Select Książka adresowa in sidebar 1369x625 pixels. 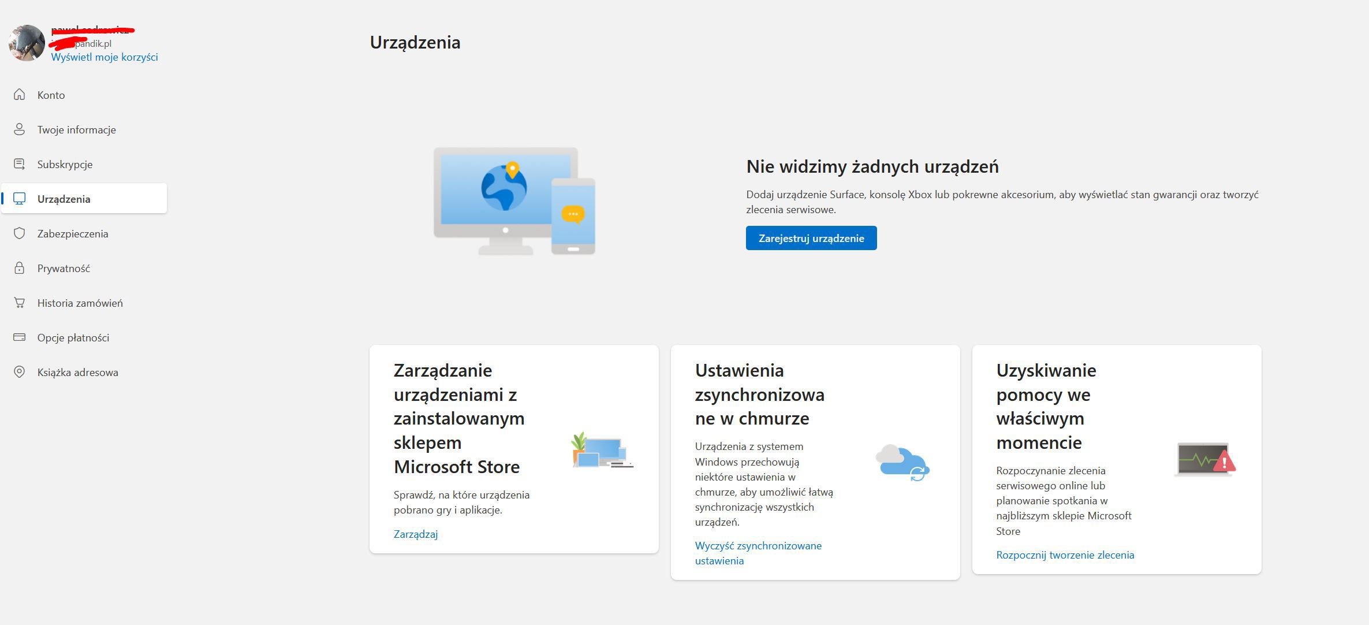pyautogui.click(x=77, y=372)
